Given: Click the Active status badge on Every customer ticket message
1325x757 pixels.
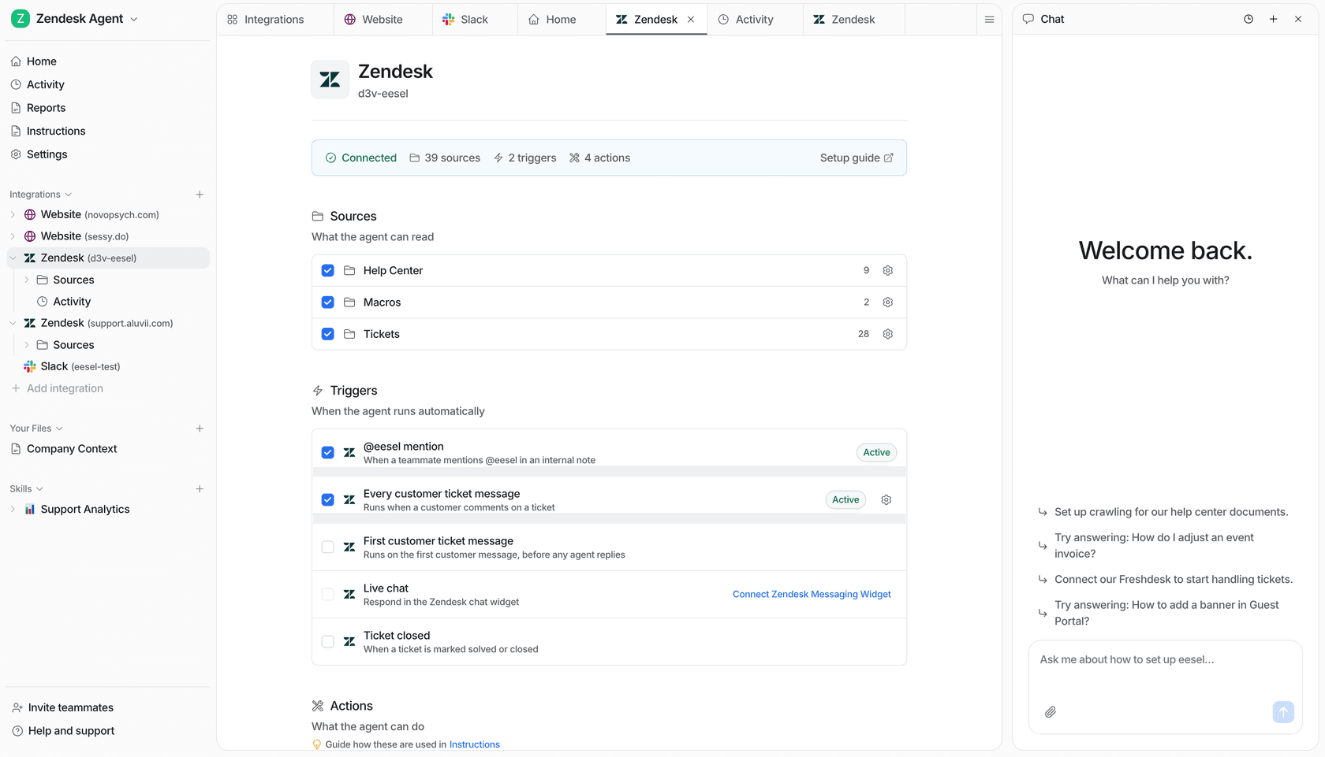Looking at the screenshot, I should click(x=845, y=499).
